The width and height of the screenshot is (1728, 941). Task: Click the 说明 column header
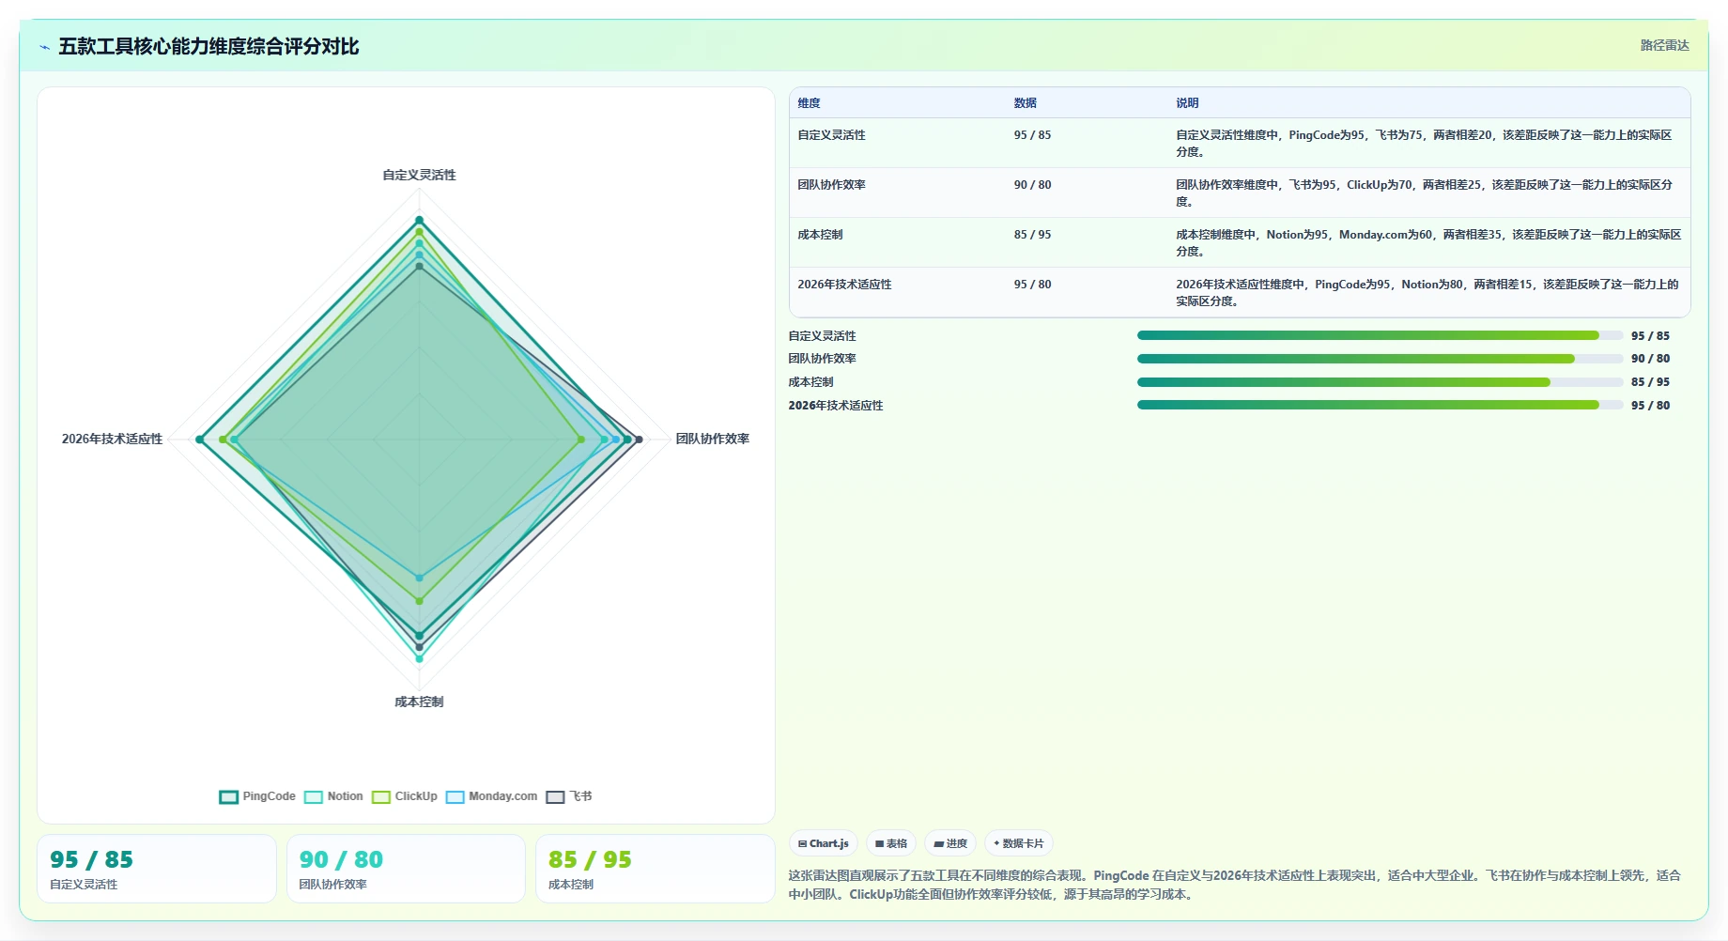click(1187, 103)
